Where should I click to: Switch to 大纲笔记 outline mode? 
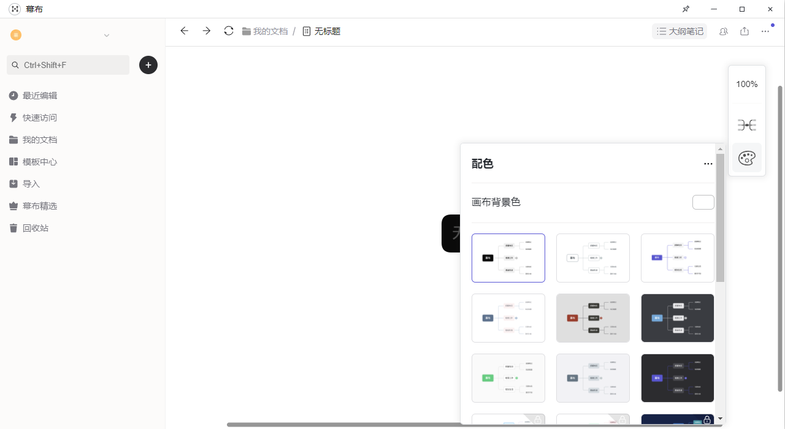click(680, 31)
